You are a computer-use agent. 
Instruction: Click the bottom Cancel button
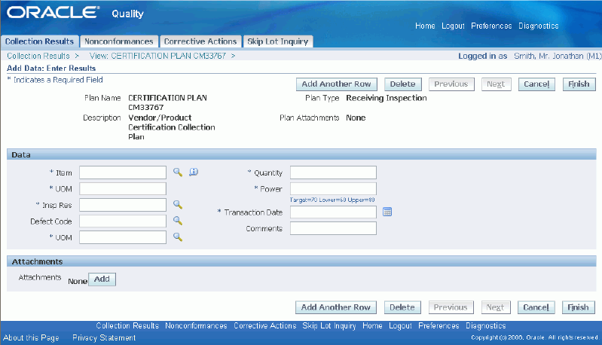(536, 307)
